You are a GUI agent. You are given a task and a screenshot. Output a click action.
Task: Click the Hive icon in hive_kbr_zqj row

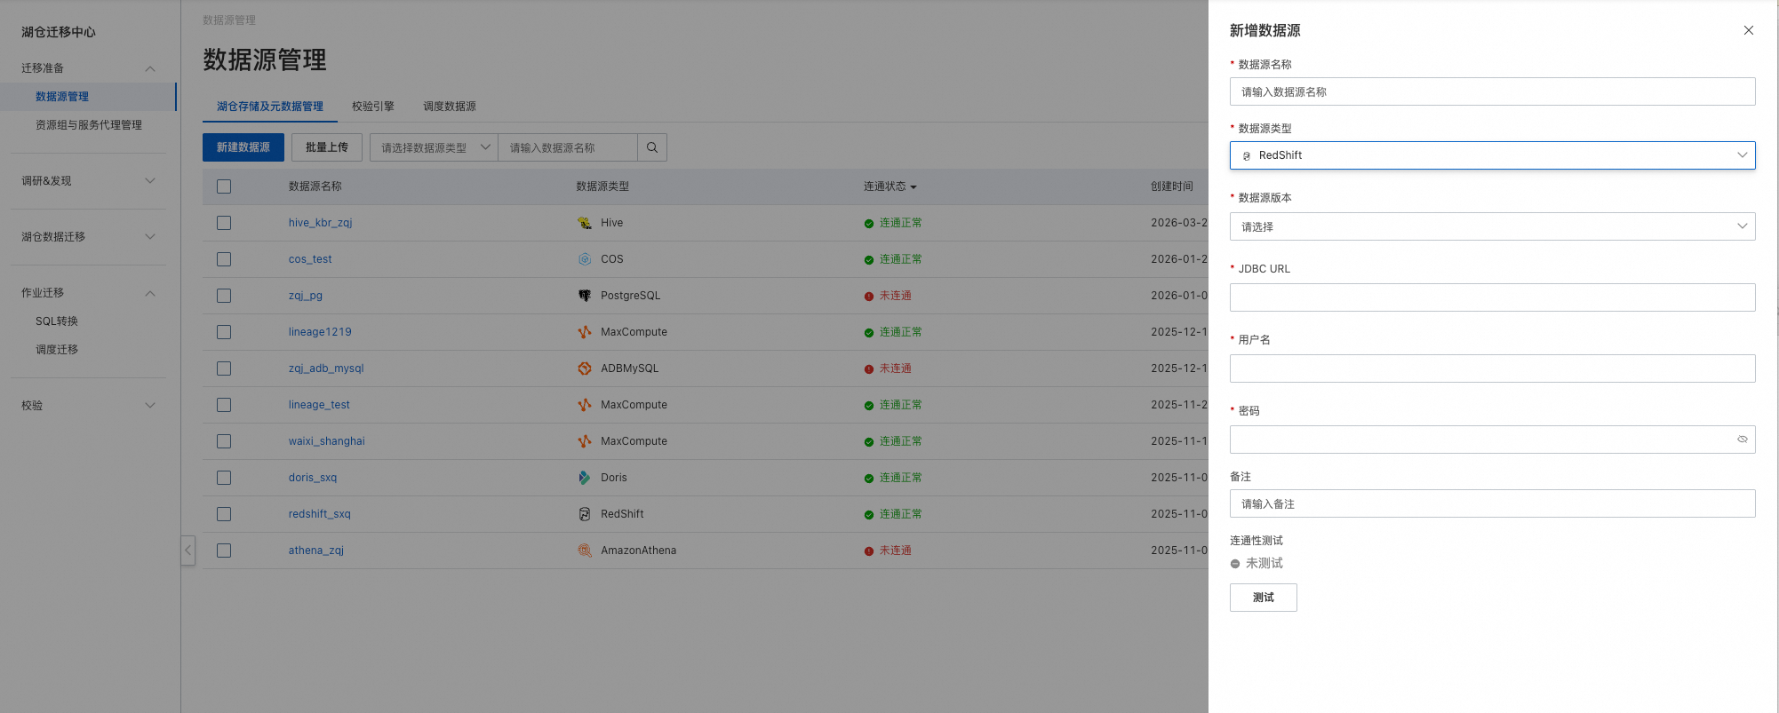[x=585, y=223]
